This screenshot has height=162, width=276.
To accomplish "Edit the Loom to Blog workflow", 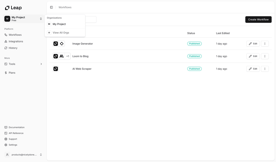I will click(253, 56).
